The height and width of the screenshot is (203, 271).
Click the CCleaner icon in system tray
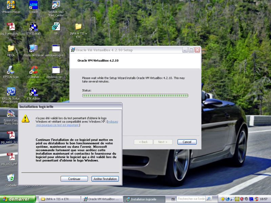(x=256, y=199)
